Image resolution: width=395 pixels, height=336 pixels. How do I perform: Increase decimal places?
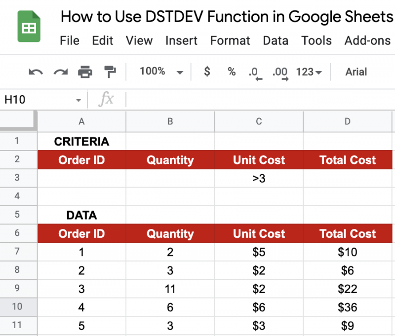tap(279, 72)
